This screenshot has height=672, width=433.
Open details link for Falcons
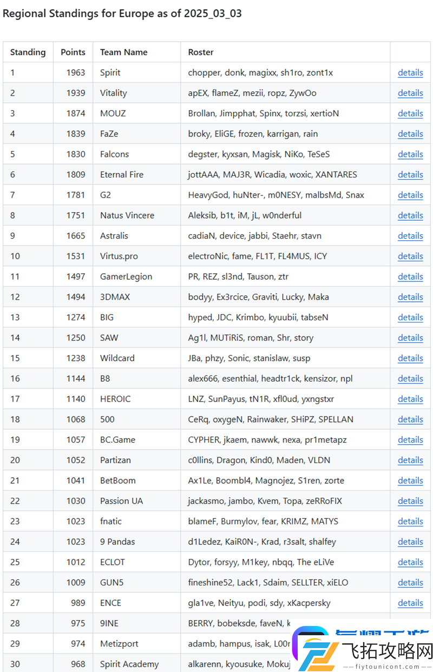pyautogui.click(x=410, y=154)
